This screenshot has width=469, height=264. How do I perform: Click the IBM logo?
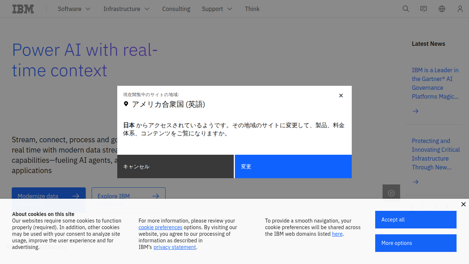[x=23, y=9]
